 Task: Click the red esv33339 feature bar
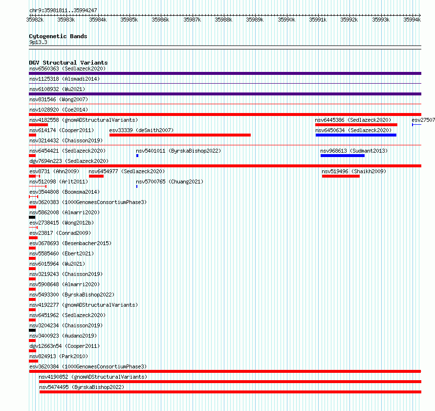[x=180, y=135]
